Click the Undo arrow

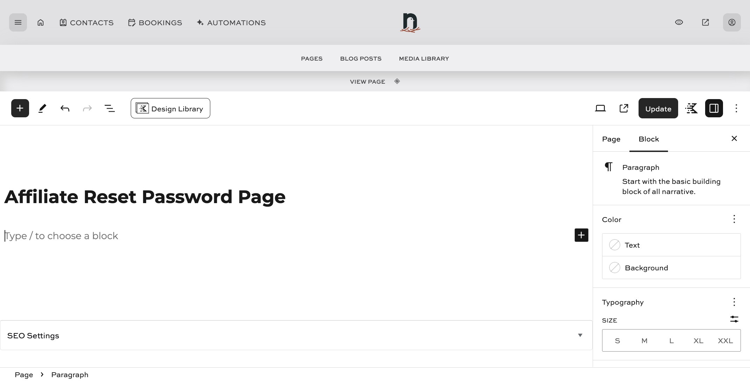tap(65, 108)
